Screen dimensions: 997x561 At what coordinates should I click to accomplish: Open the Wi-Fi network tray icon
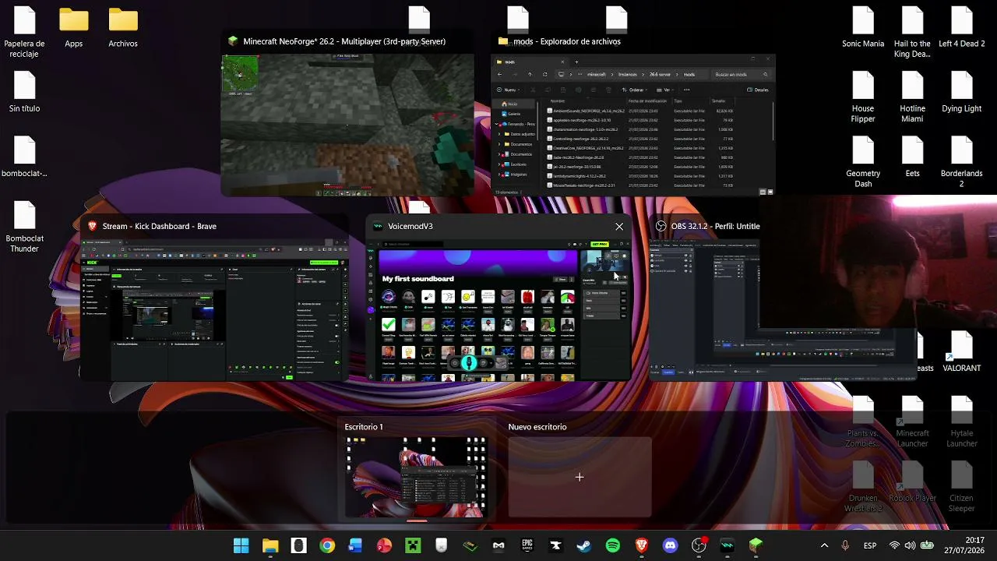894,545
